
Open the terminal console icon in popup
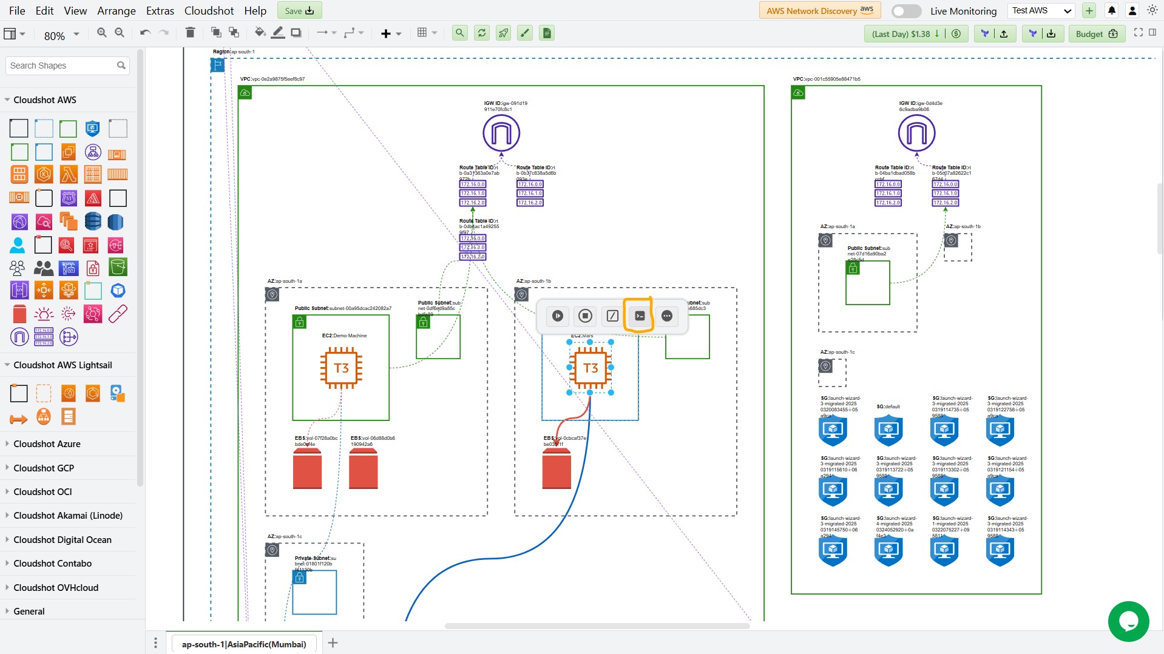(x=640, y=316)
